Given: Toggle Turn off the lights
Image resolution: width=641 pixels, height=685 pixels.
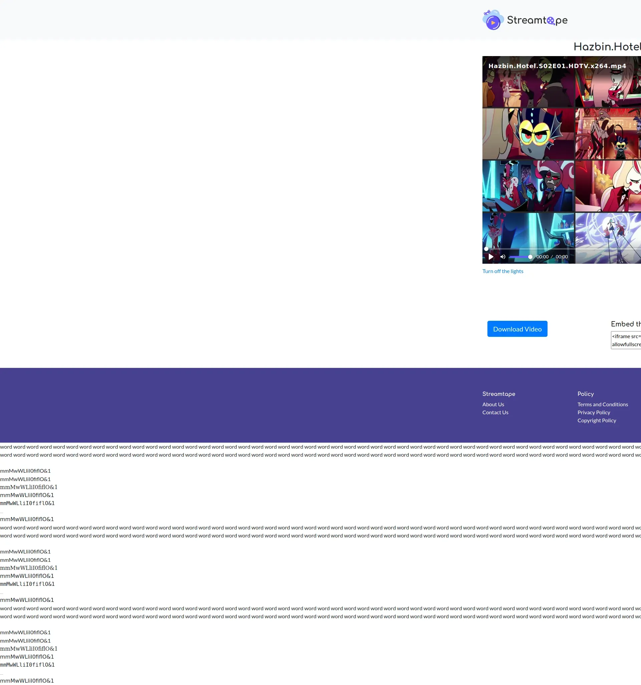Looking at the screenshot, I should (502, 271).
